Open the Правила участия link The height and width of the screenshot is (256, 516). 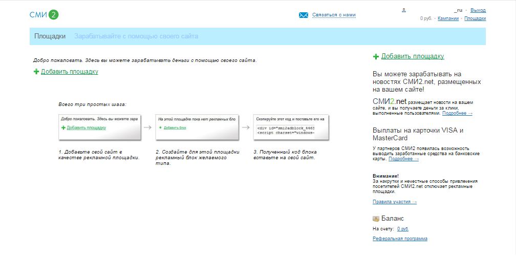[395, 202]
